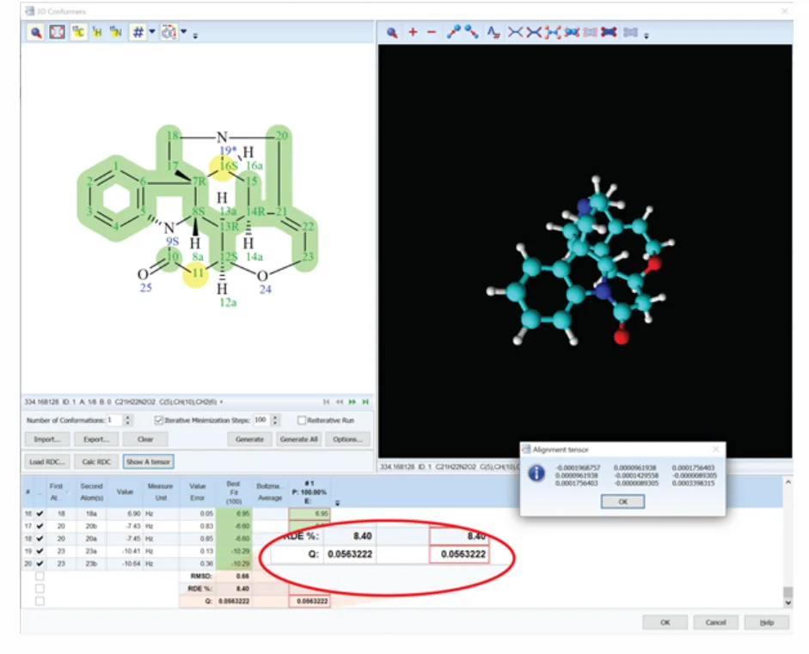809x654 pixels.
Task: Tick the empty checkbox in the RDE % row
Action: click(x=40, y=589)
